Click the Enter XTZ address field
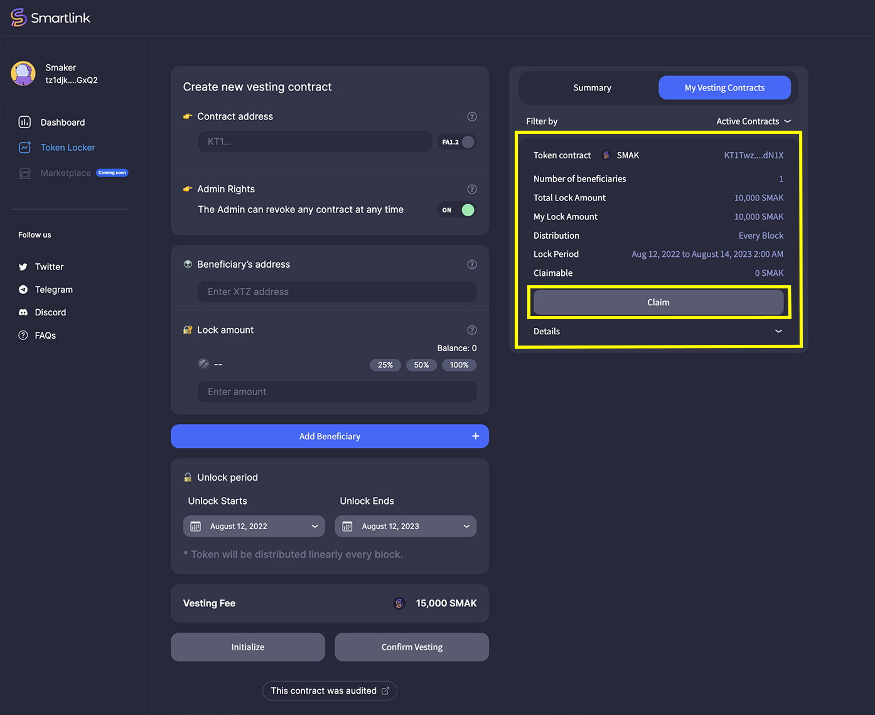875x715 pixels. (x=337, y=292)
